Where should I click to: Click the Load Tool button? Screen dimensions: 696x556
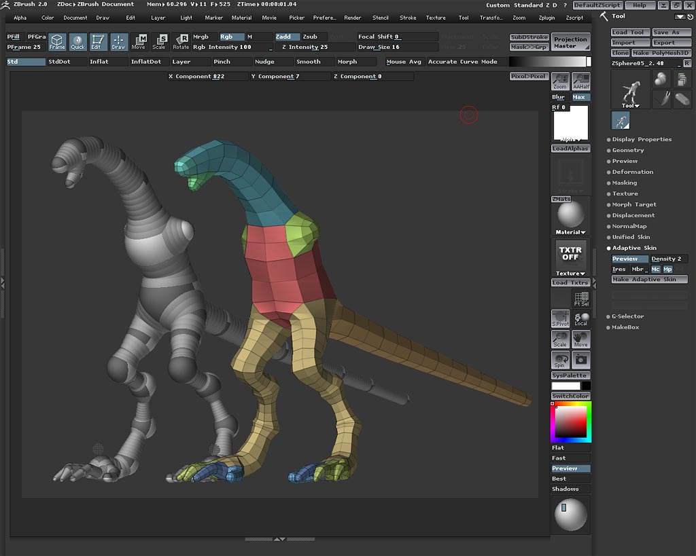click(x=630, y=33)
